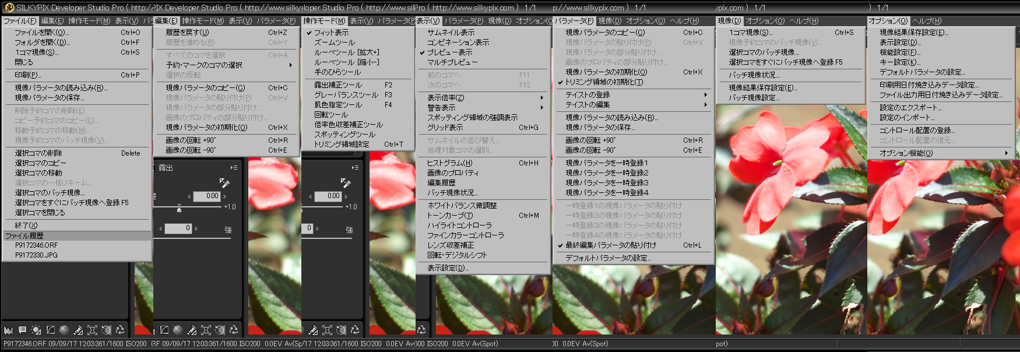The image size is (1020, 352).
Task: Click 終了(X) to exit the application
Action: [26, 225]
